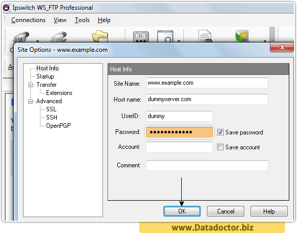Click the Host name input field

tap(207, 99)
